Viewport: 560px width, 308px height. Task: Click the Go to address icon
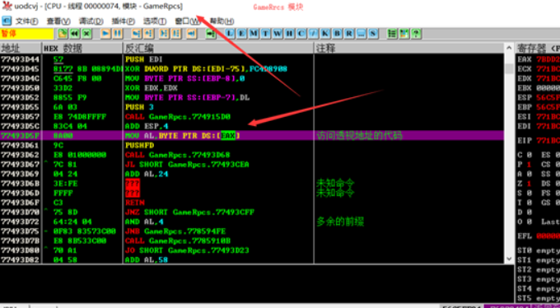click(x=211, y=34)
